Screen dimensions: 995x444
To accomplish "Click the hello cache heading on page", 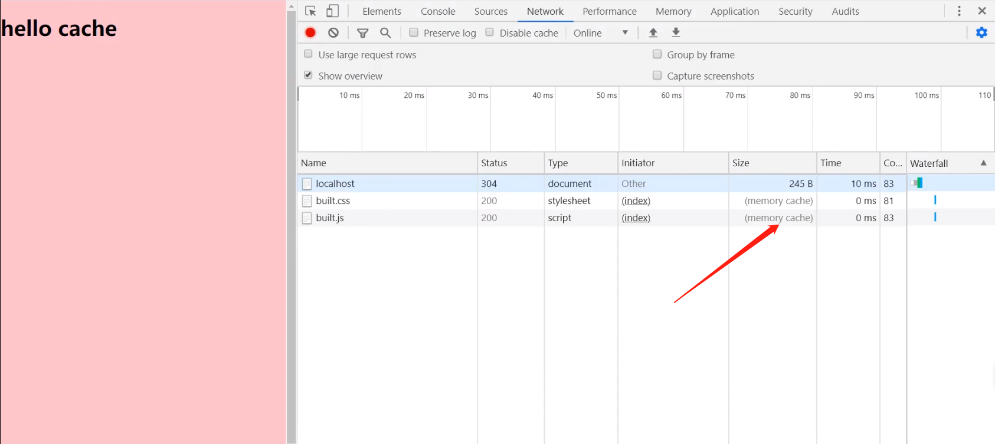I will coord(59,28).
